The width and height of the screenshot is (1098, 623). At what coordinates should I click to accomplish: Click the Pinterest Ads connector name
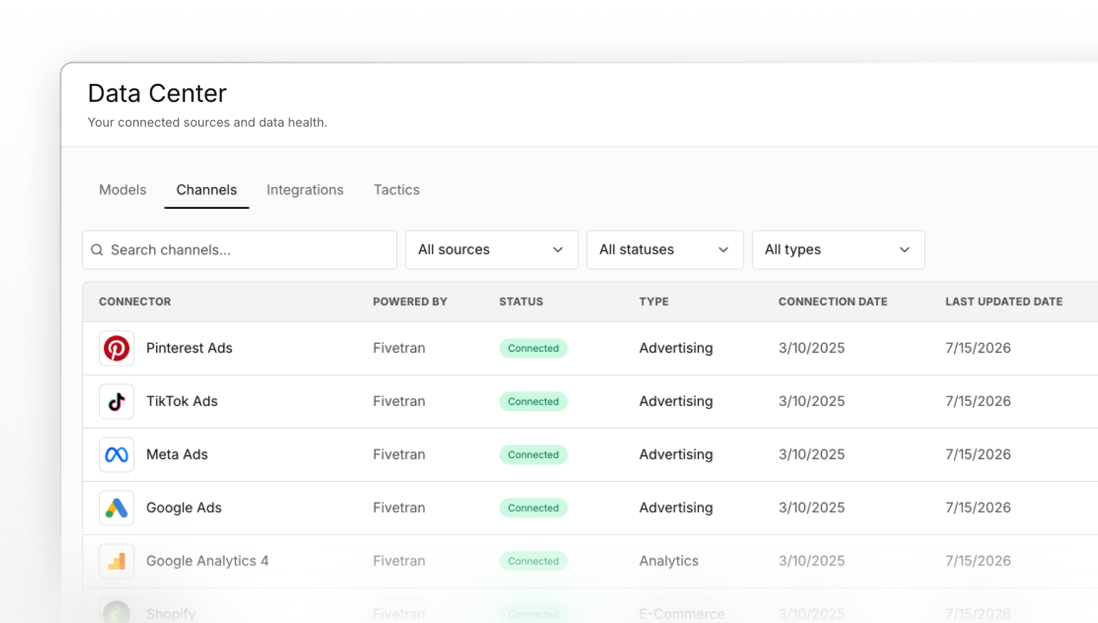(189, 348)
